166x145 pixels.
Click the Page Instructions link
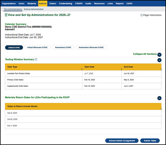(x=152, y=15)
